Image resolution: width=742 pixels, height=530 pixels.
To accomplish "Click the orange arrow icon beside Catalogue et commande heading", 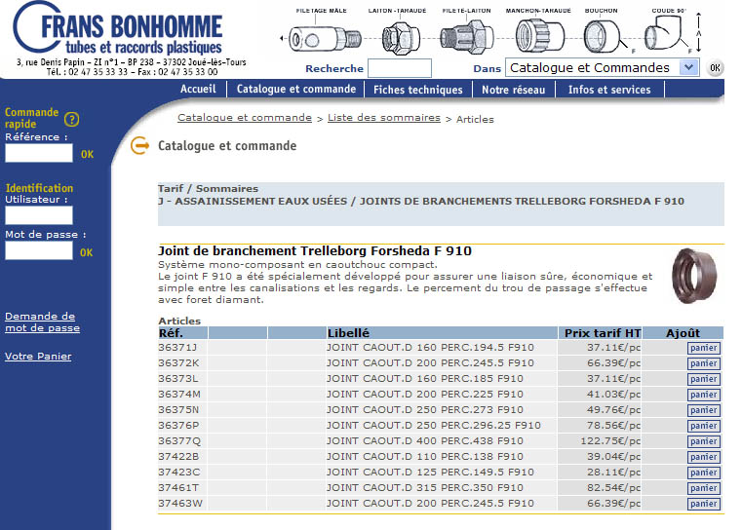I will click(x=139, y=145).
